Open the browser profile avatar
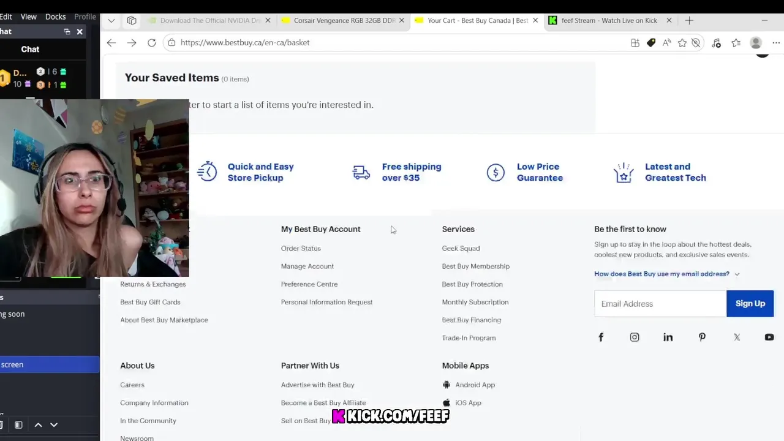784x441 pixels. click(756, 42)
